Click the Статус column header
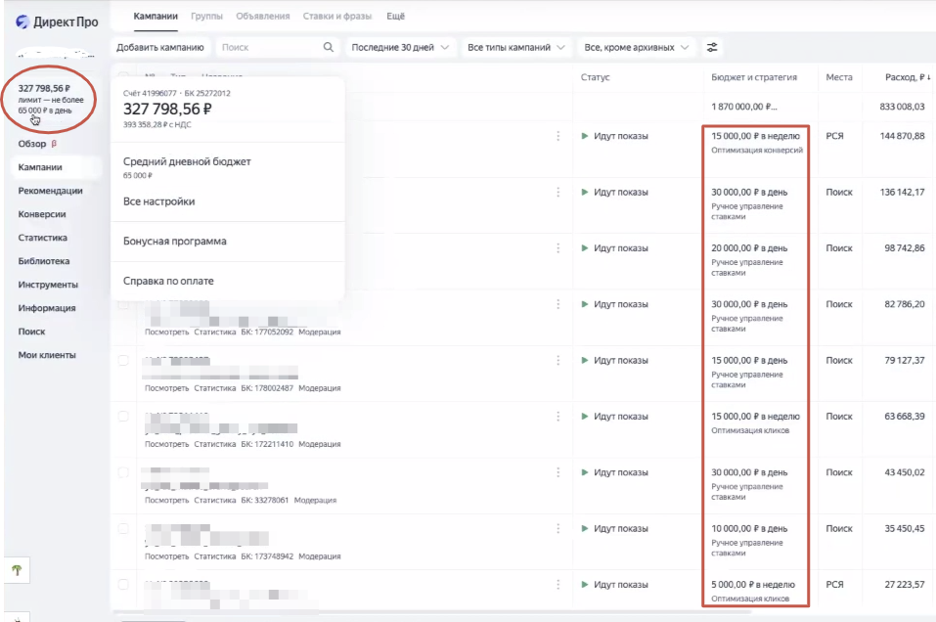 tap(596, 77)
